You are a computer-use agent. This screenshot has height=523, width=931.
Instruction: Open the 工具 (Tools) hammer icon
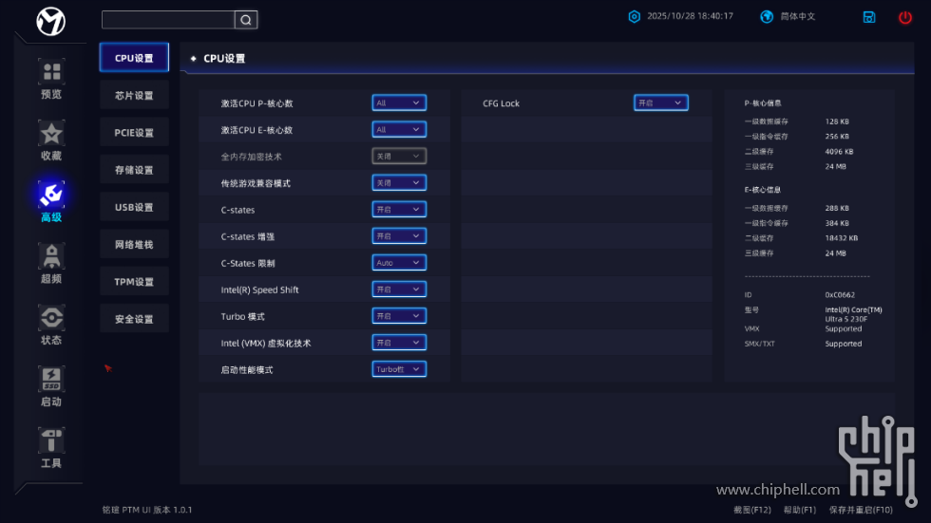51,441
